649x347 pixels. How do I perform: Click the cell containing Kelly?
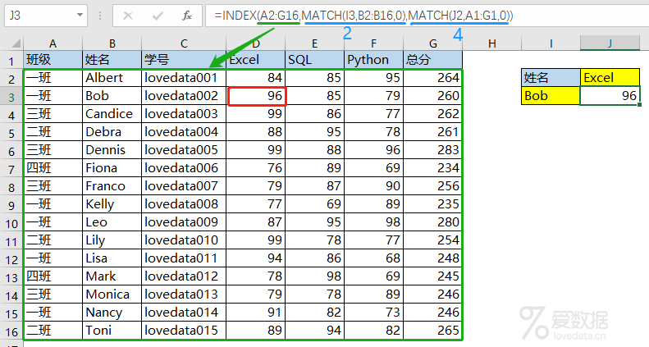click(112, 204)
